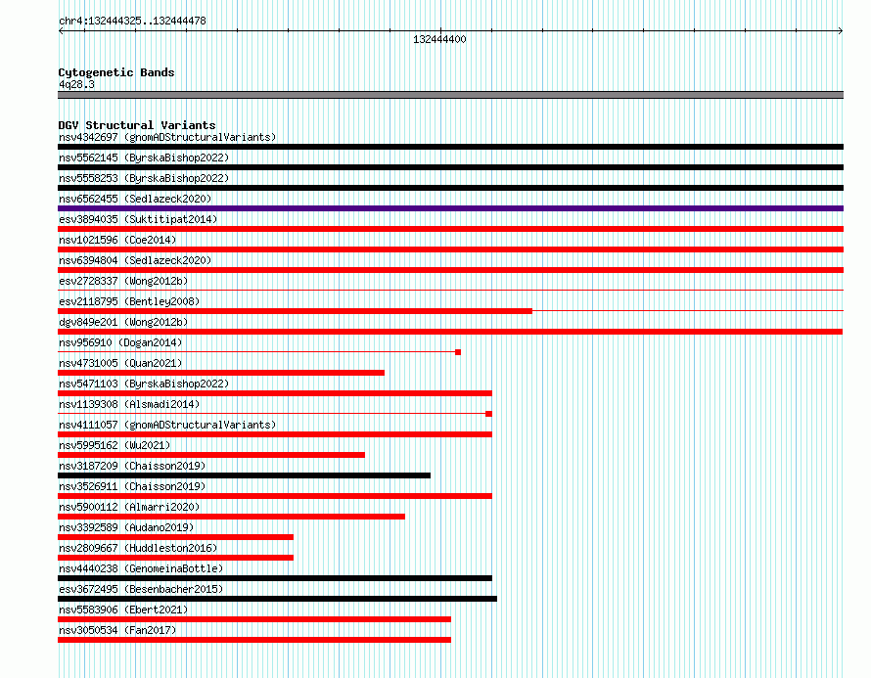The width and height of the screenshot is (871, 678).
Task: Click the nsv956910 (Dogan2014) label
Action: point(120,342)
